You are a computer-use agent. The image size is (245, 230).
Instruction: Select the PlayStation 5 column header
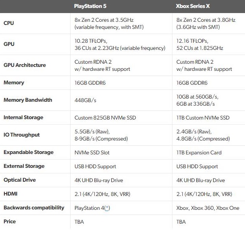pos(90,6)
